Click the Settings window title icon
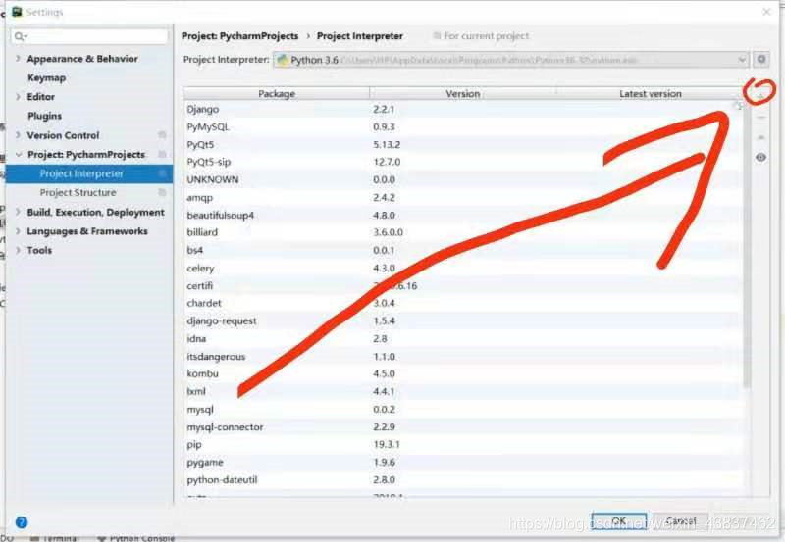Screen dimensions: 785x542 pyautogui.click(x=17, y=12)
